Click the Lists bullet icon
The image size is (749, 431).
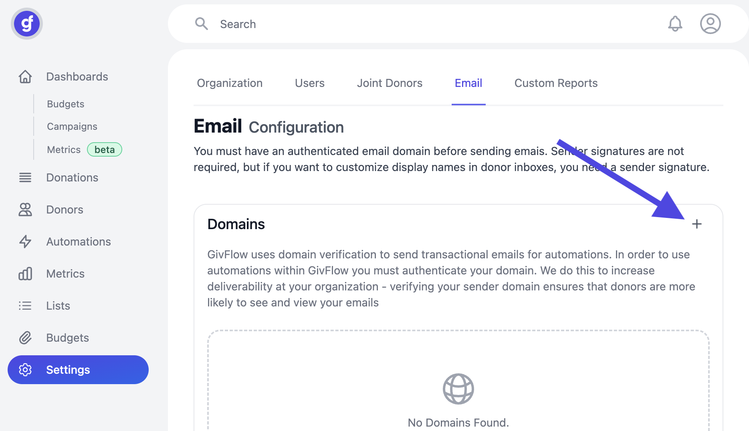tap(25, 306)
